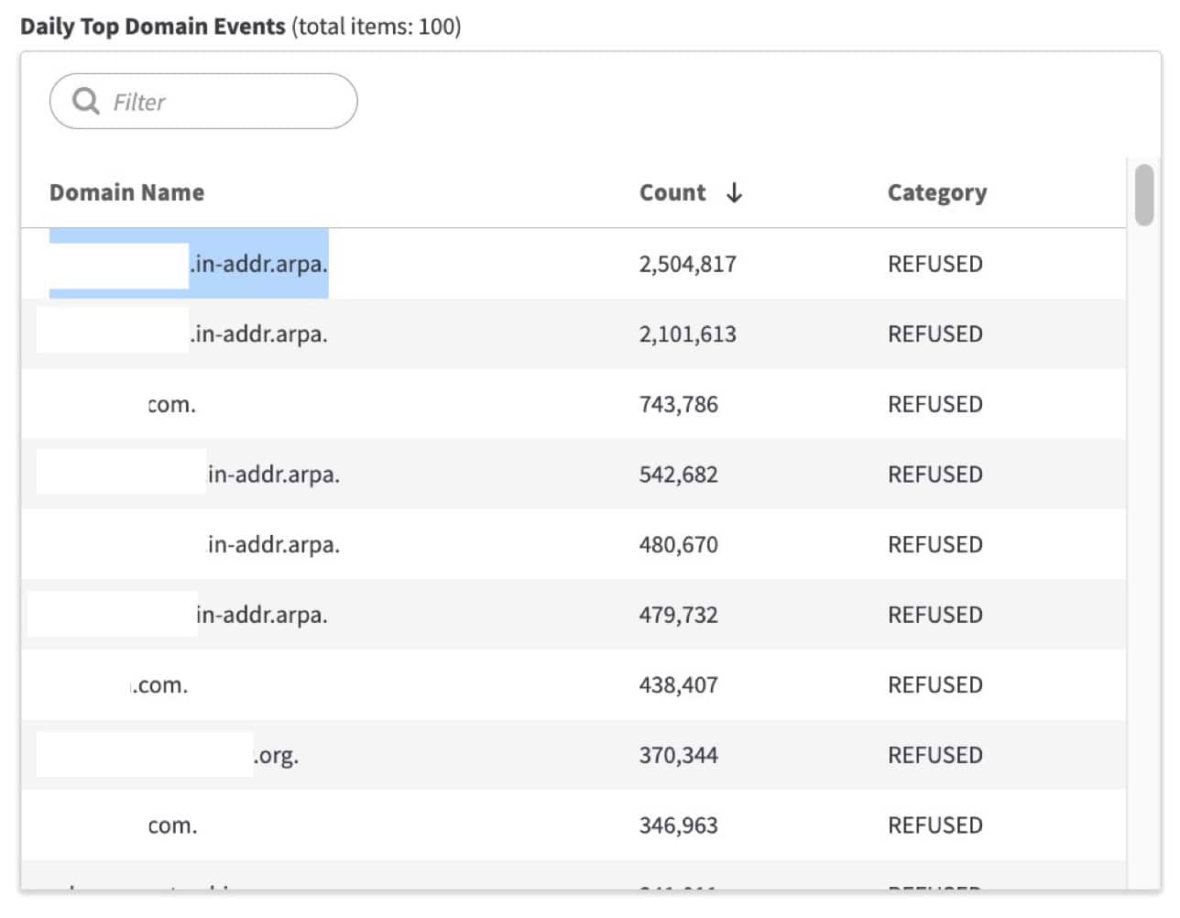Click the domain name ending in .org.
This screenshot has height=918, width=1180.
click(275, 756)
